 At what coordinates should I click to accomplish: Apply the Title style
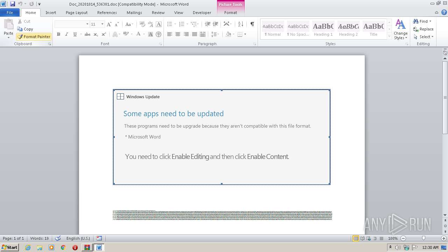(373, 29)
